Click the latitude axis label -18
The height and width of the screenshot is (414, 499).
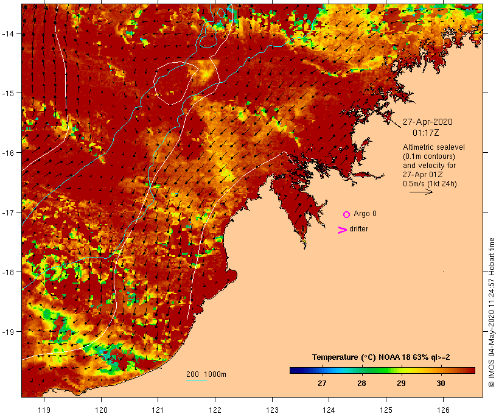point(7,272)
